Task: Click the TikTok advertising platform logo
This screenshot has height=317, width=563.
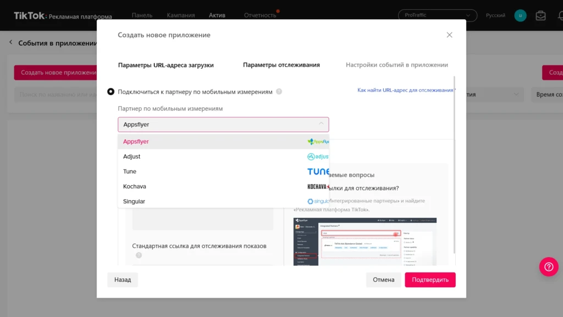Action: click(x=63, y=16)
